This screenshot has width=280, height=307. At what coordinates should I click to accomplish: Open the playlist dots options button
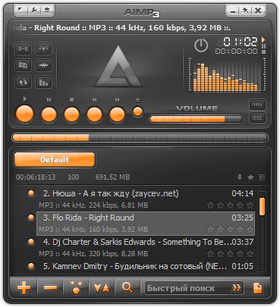(x=76, y=287)
